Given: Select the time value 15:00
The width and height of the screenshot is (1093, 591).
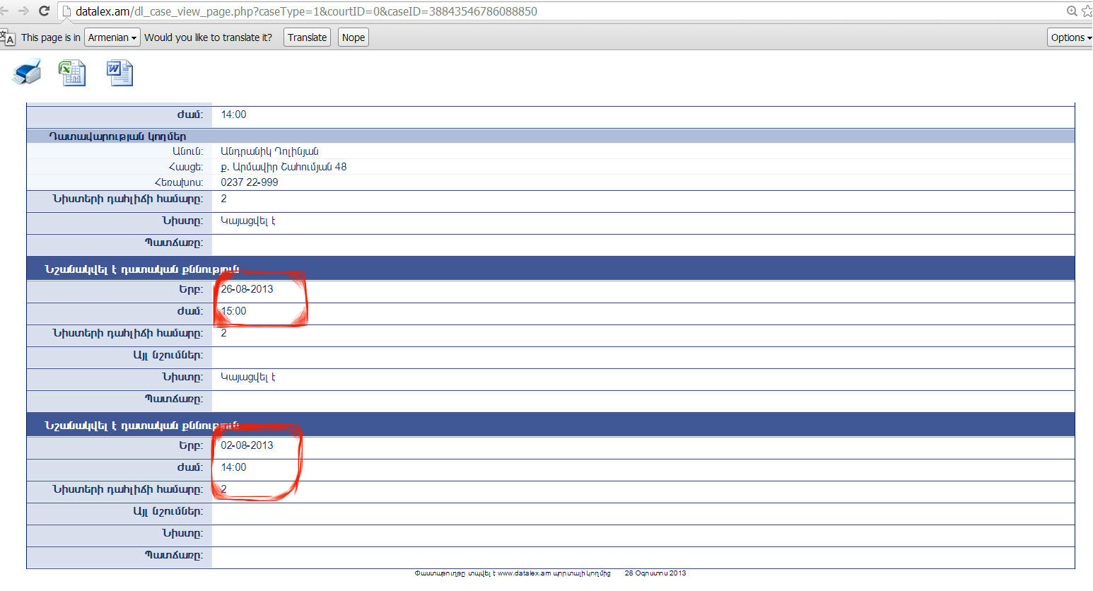Looking at the screenshot, I should [234, 311].
